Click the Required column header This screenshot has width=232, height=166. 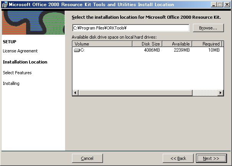coord(207,44)
